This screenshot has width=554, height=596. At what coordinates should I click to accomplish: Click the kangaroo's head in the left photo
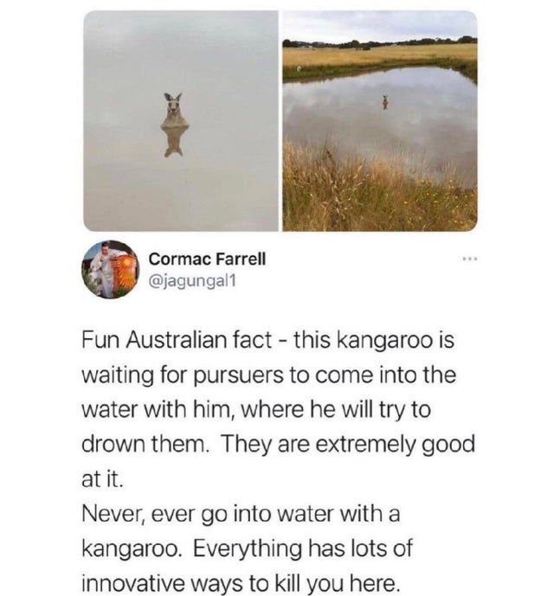173,105
